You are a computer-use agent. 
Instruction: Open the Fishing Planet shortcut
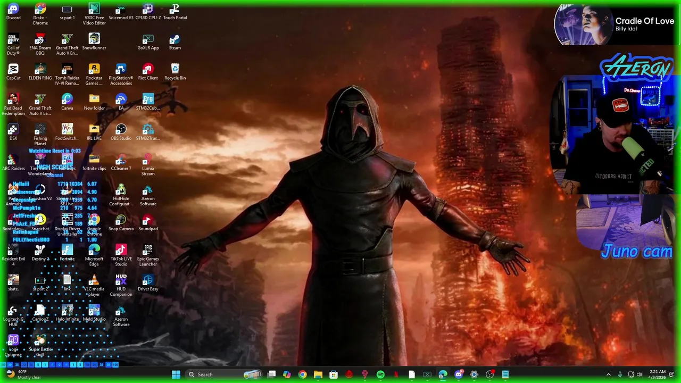40,135
